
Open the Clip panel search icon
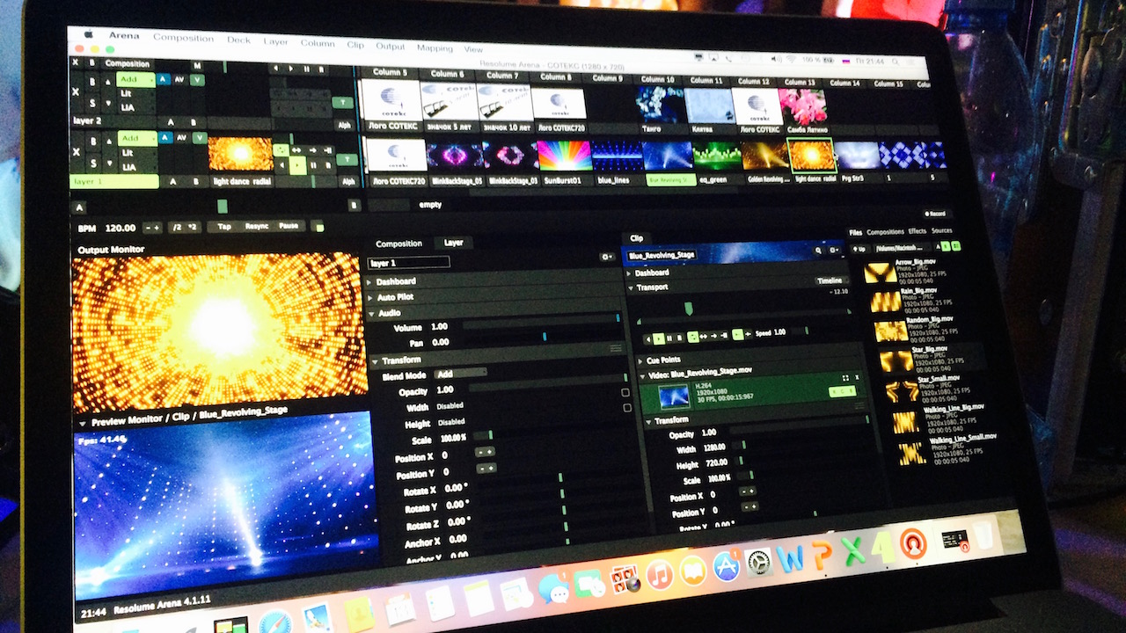pos(818,251)
